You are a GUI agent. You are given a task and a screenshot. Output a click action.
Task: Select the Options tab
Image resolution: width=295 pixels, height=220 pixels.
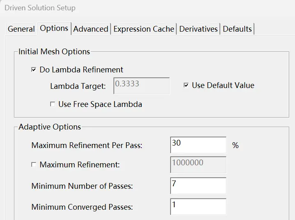coord(54,28)
